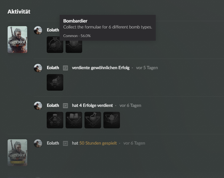Select the potion flask achievement icon

coord(93,120)
